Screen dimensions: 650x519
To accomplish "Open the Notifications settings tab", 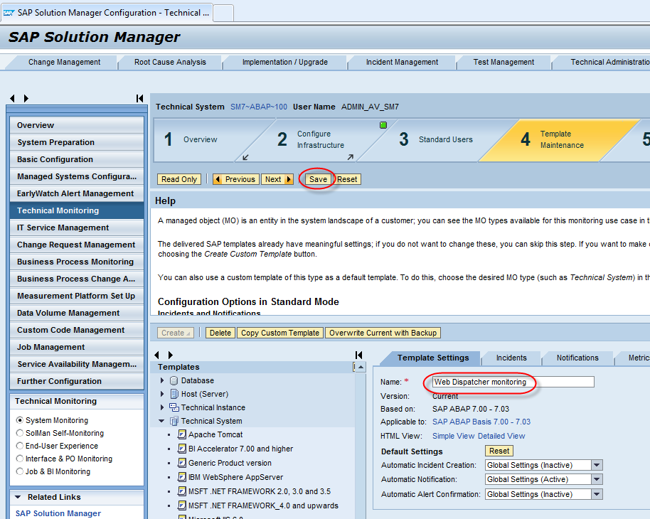I will pyautogui.click(x=577, y=358).
